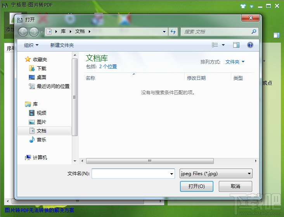Click file list scroll left arrow

point(82,161)
